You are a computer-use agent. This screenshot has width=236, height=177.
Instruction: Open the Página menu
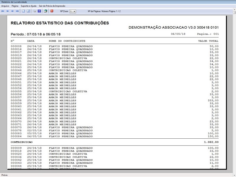point(15,6)
